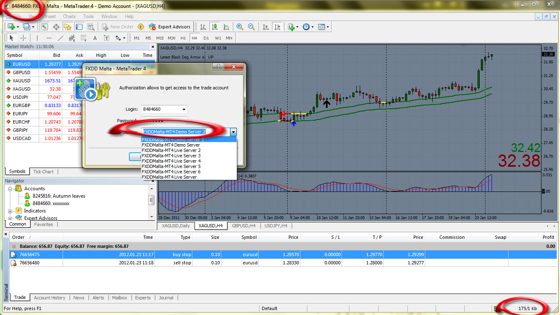This screenshot has width=560, height=315.
Task: Open the Login account number dropdown
Action: (x=183, y=110)
